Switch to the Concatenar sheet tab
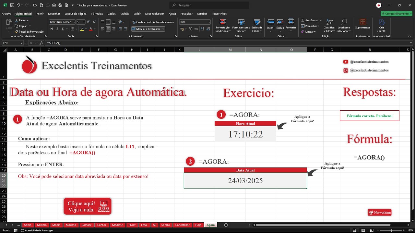Viewport: 415px width, 233px height. point(182,225)
